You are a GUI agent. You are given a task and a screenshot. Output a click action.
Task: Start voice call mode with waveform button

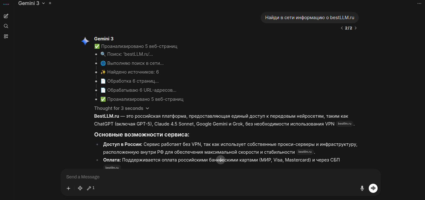(373, 188)
